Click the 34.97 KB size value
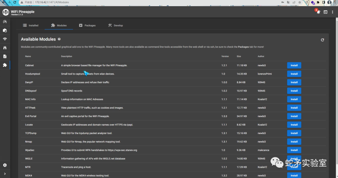This screenshot has width=338, height=178. click(242, 116)
